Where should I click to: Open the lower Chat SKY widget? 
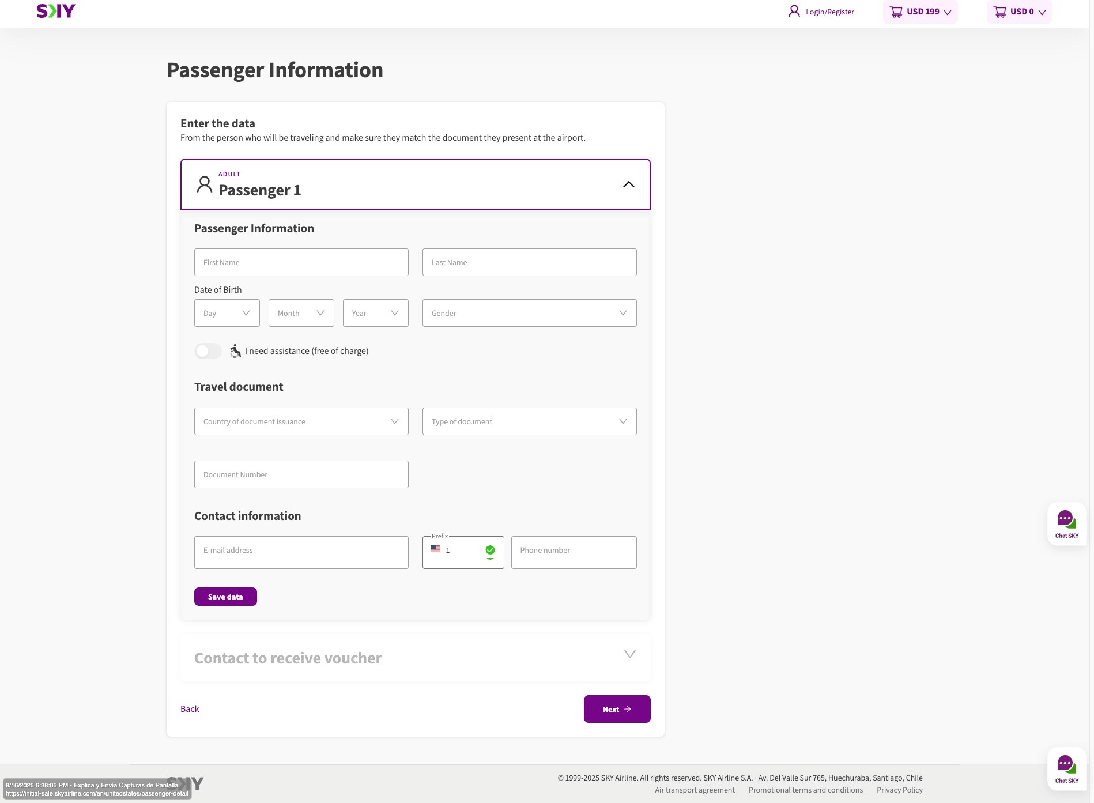(x=1066, y=769)
